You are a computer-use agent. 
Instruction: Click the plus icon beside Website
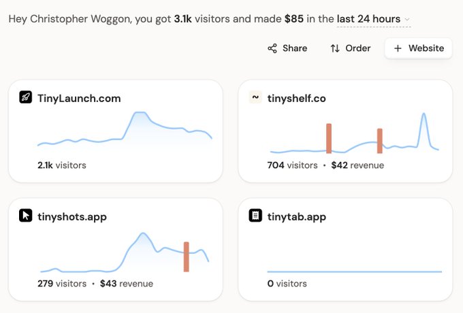coord(398,48)
